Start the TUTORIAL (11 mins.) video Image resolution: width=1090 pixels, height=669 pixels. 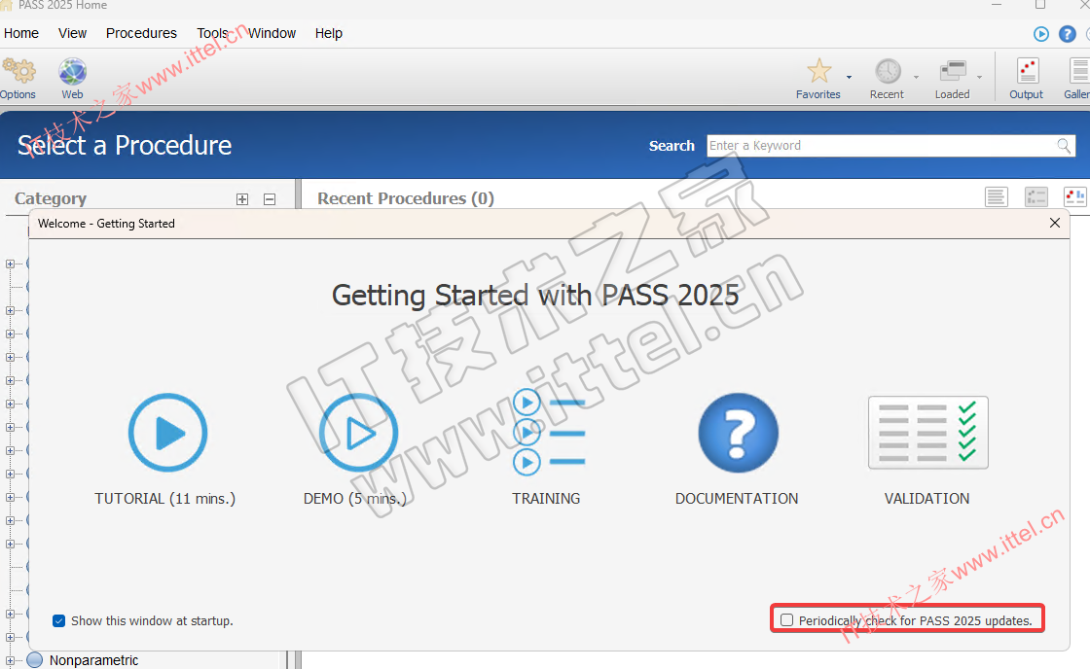coord(167,432)
